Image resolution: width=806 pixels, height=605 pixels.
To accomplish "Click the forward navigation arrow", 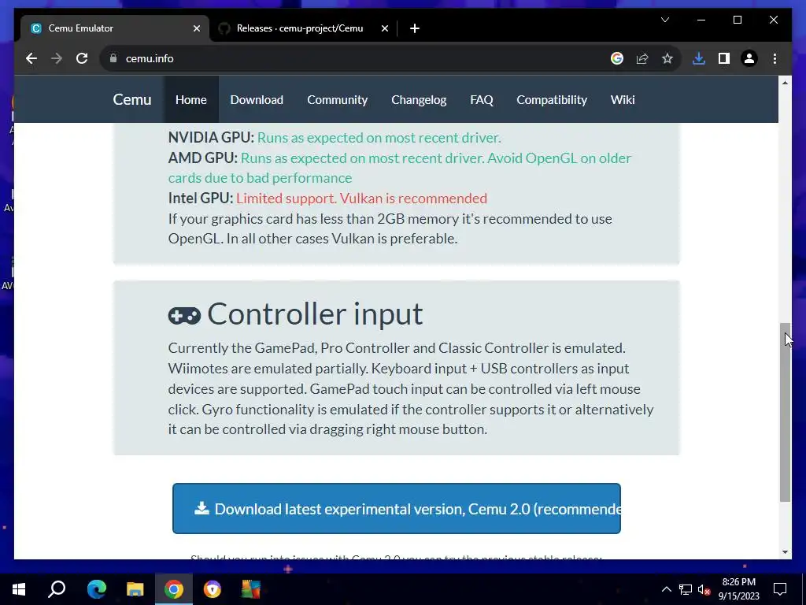I will coord(57,58).
